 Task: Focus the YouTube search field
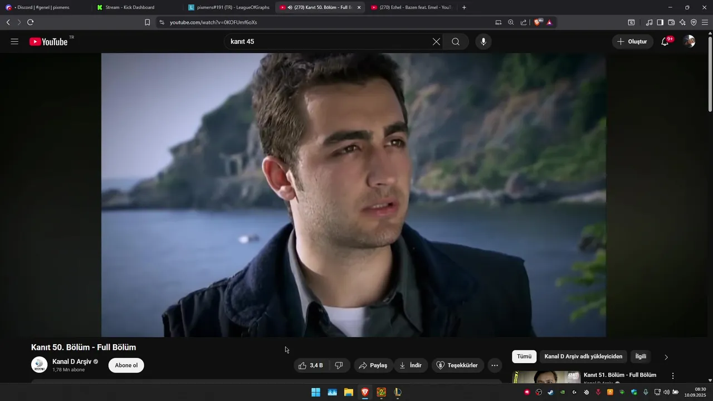point(329,42)
